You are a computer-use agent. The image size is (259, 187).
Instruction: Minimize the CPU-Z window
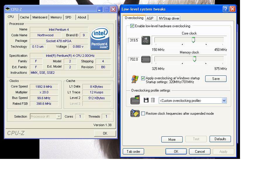[100, 9]
